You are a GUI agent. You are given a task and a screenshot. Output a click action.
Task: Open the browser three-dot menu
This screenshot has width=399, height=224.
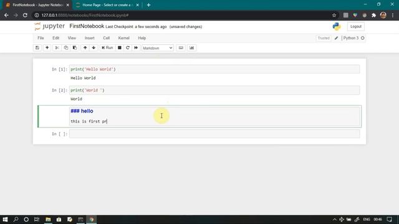393,15
